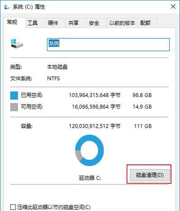
Task: Click the 容量 label
Action: (x=27, y=126)
